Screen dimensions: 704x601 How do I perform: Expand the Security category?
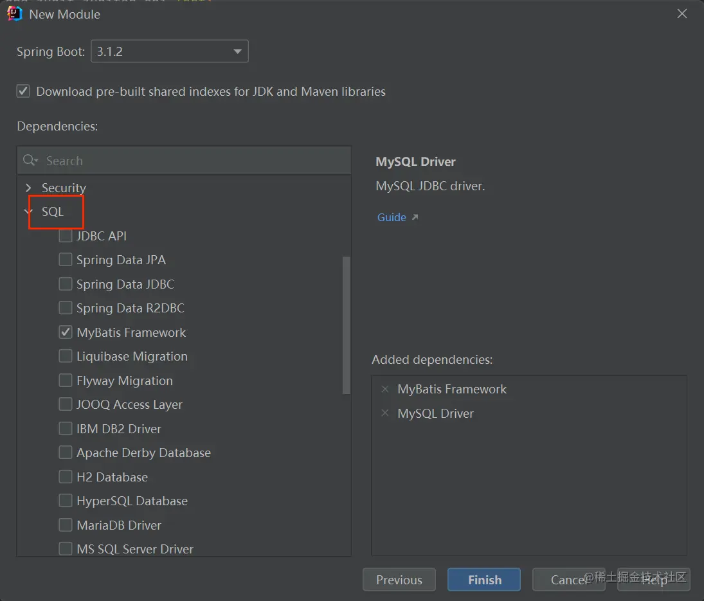tap(28, 188)
